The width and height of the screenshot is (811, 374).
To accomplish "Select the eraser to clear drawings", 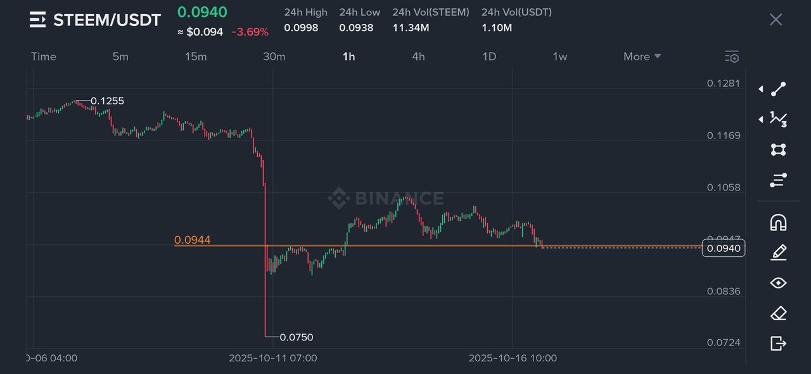I will (779, 313).
